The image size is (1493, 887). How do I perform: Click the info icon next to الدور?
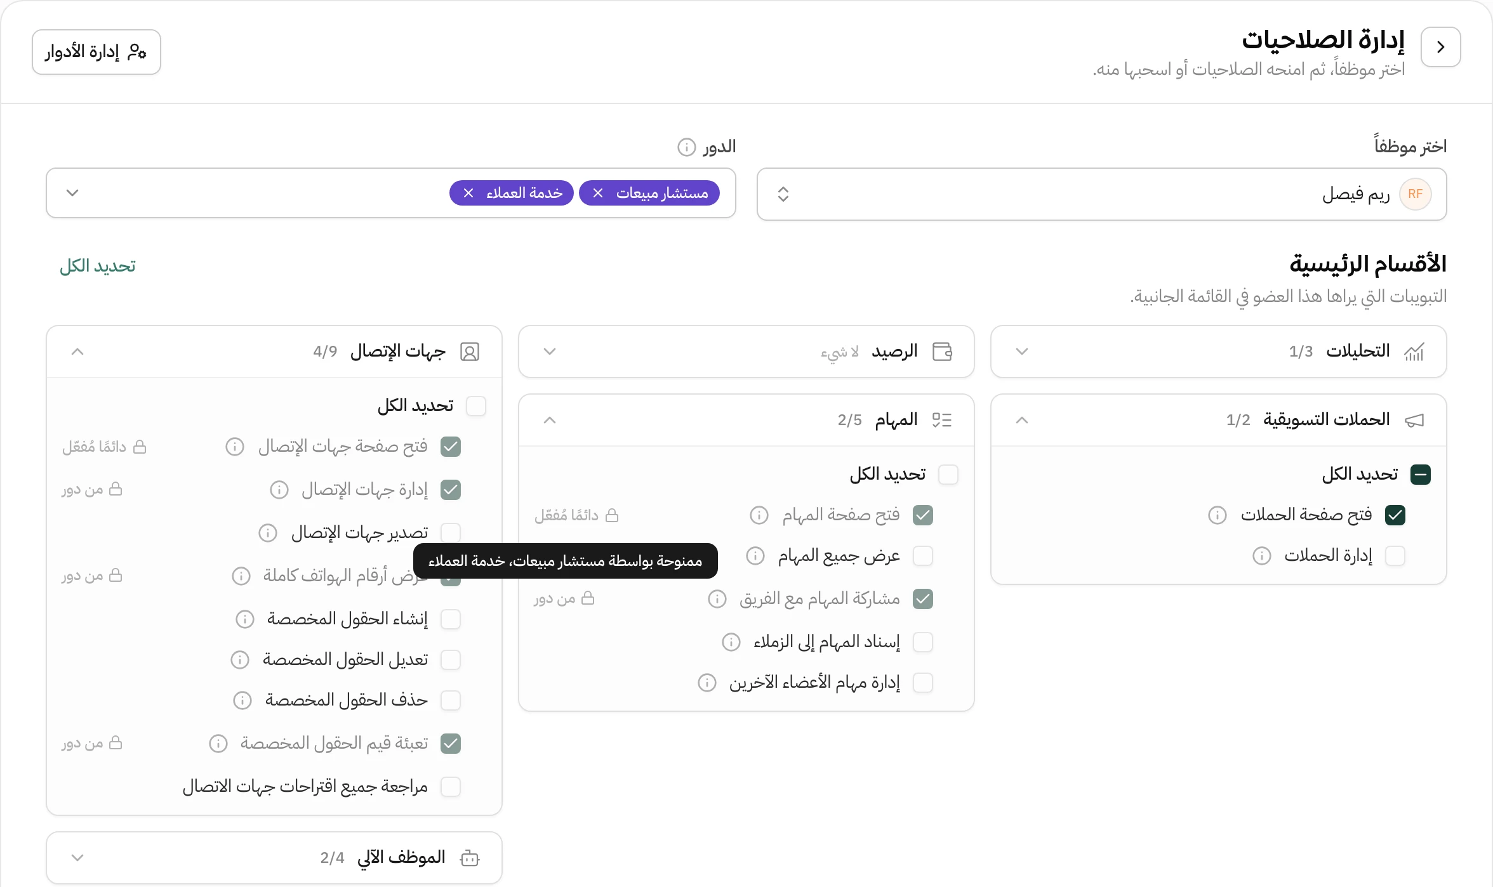pyautogui.click(x=686, y=147)
